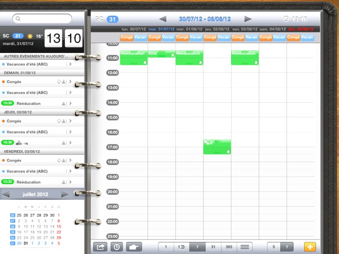The height and width of the screenshot is (254, 339).
Task: Expand Vacances d'été entry under today's events
Action: click(x=69, y=64)
